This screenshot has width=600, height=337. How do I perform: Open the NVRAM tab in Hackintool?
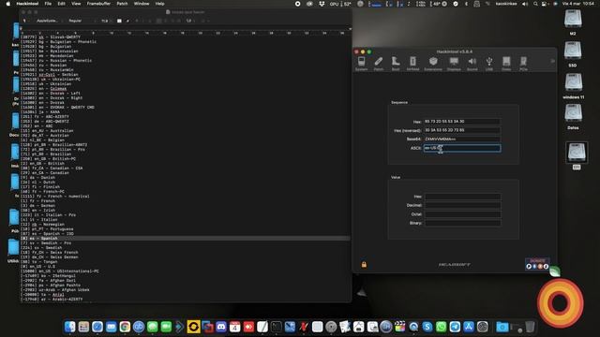(x=412, y=64)
